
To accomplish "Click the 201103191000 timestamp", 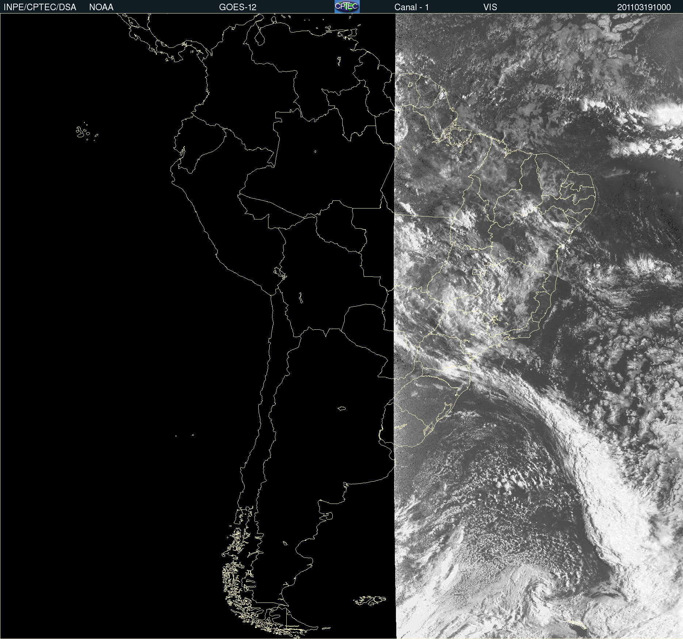I will coord(644,7).
